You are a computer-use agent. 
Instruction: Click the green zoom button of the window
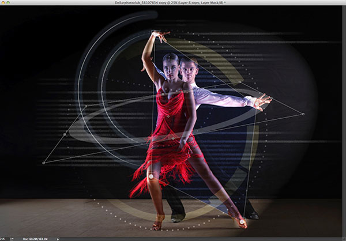point(8,2)
